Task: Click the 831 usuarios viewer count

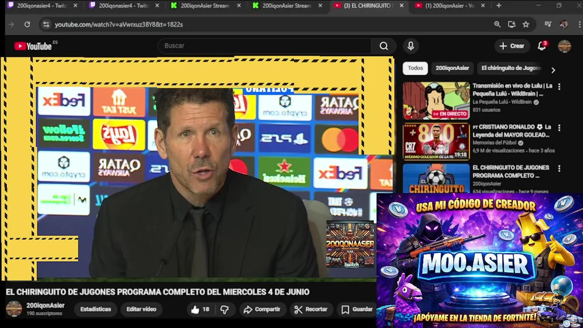Action: (x=486, y=110)
